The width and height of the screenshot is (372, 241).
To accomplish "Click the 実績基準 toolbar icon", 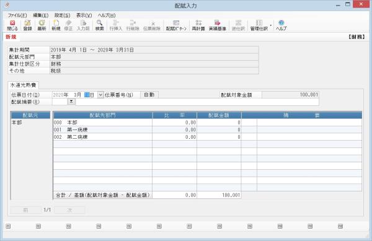I will pyautogui.click(x=218, y=25).
